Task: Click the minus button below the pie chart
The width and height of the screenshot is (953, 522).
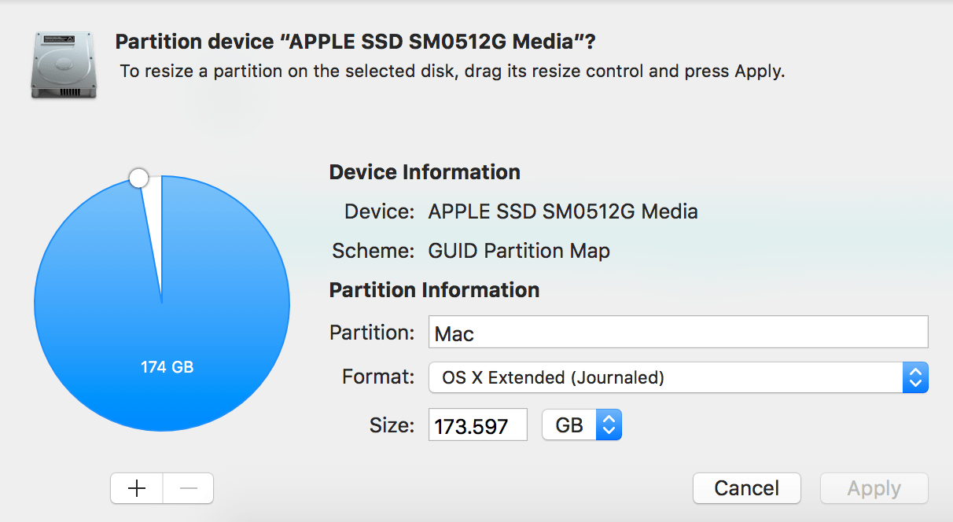Action: coord(187,488)
